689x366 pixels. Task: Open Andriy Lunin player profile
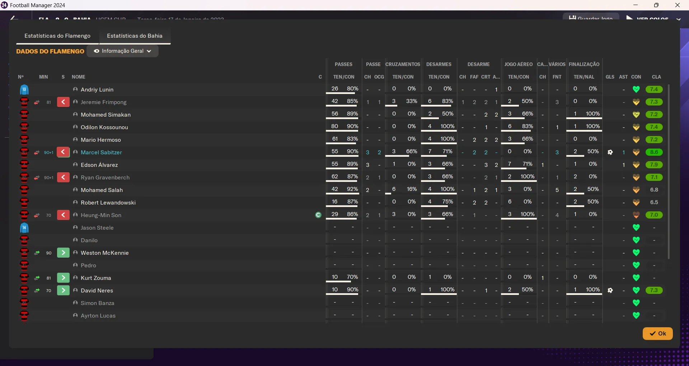coord(97,90)
